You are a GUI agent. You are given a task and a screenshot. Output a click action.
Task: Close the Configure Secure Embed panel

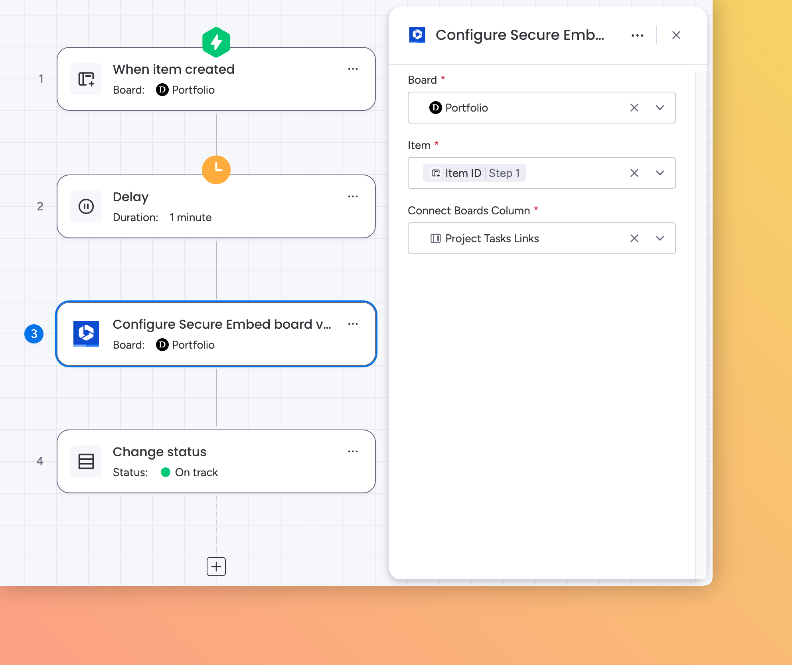click(x=676, y=35)
